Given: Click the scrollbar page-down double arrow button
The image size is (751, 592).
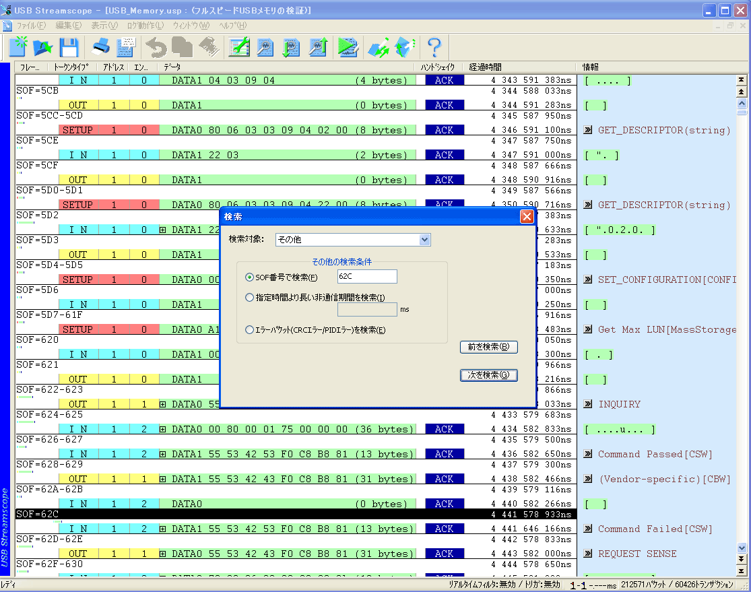Looking at the screenshot, I should [742, 558].
